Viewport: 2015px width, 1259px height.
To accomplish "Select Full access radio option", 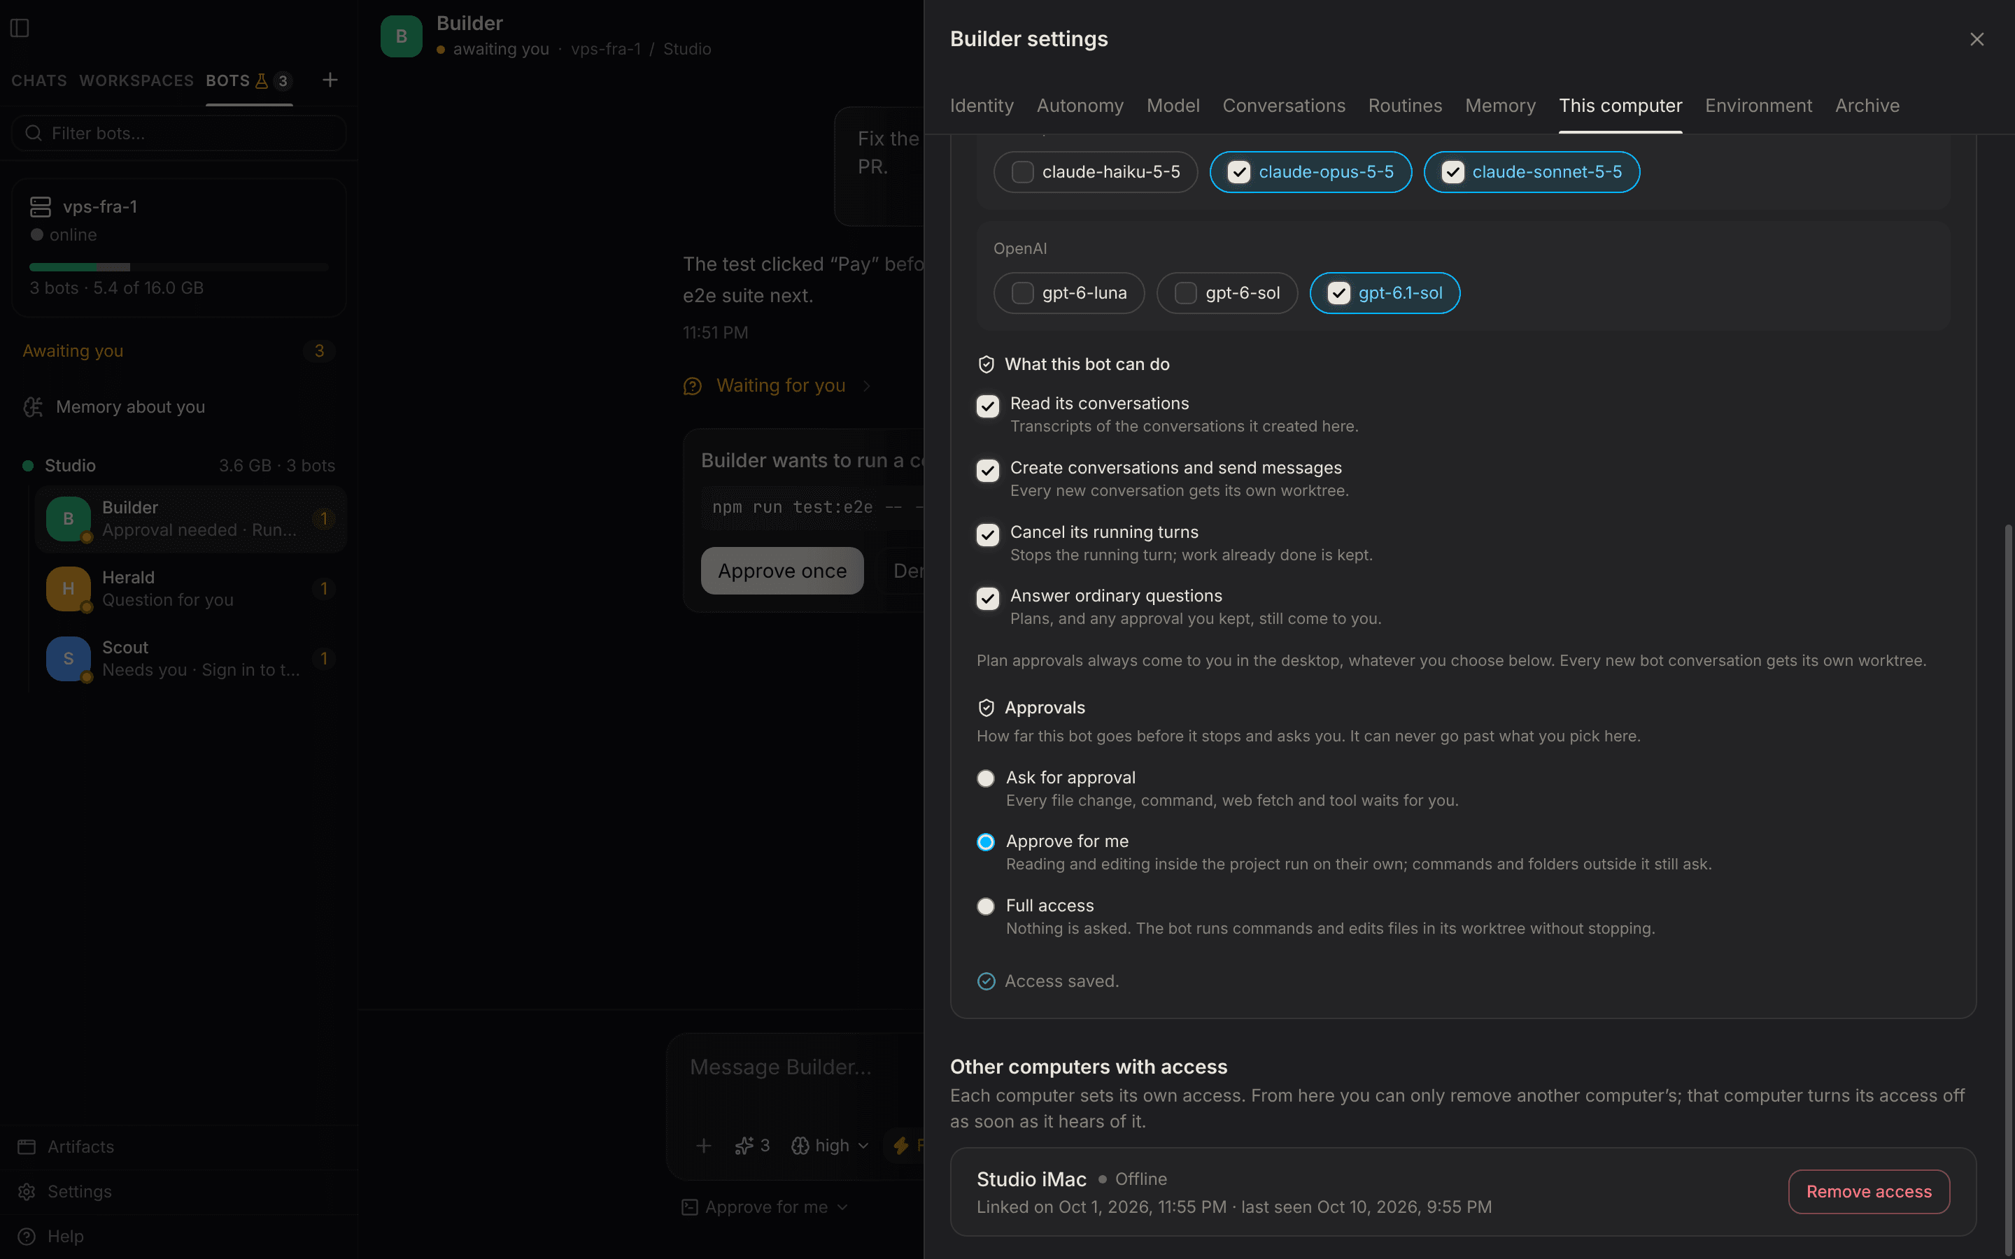I will [x=986, y=906].
